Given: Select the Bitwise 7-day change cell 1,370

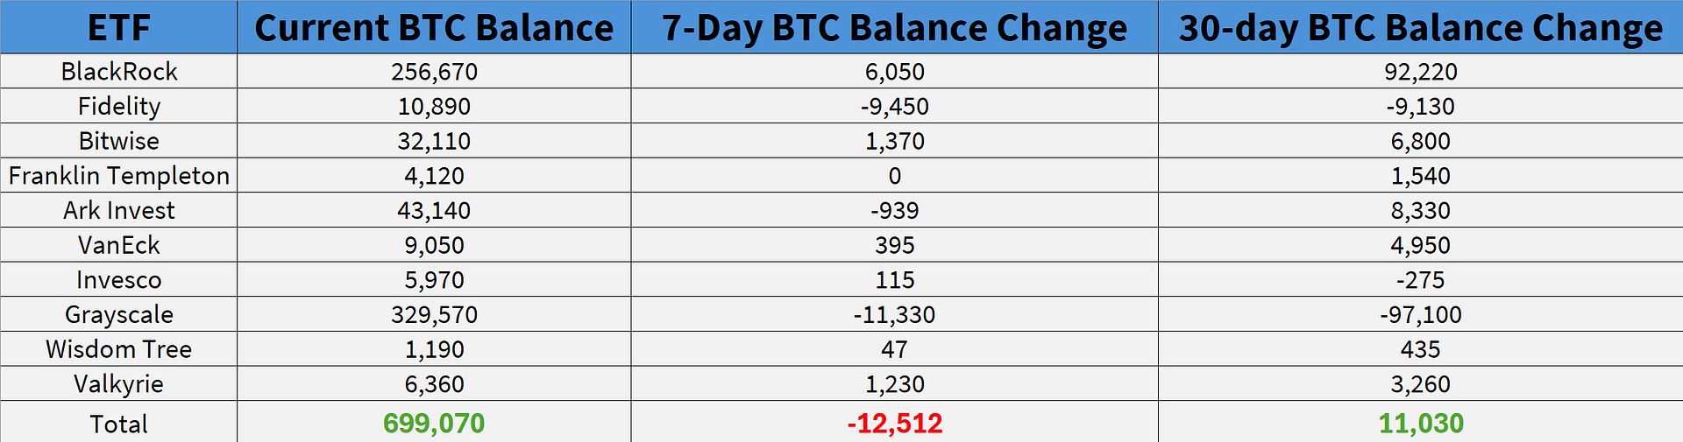Looking at the screenshot, I should (894, 141).
